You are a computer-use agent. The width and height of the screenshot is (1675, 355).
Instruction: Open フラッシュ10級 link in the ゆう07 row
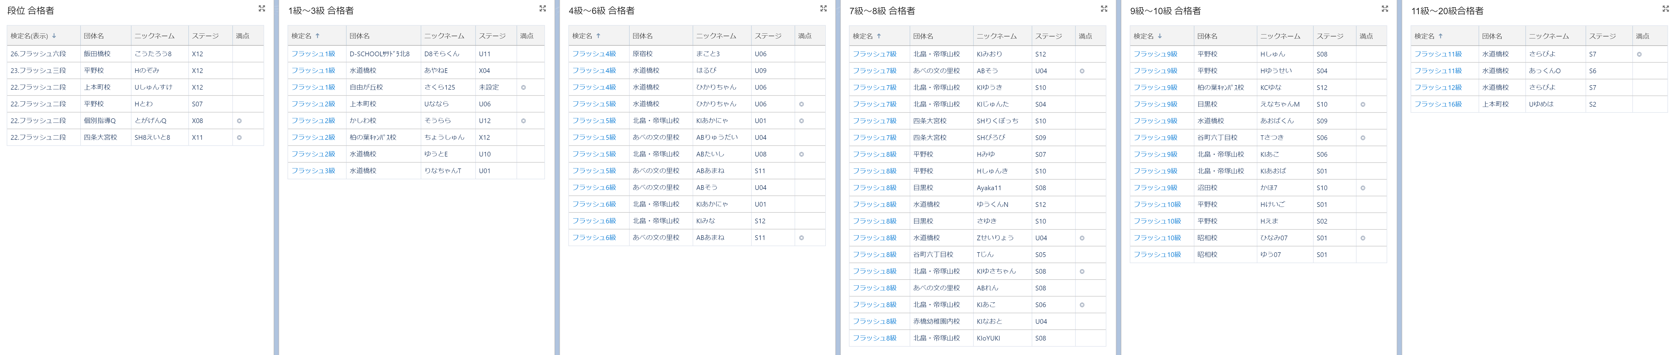tap(1157, 255)
